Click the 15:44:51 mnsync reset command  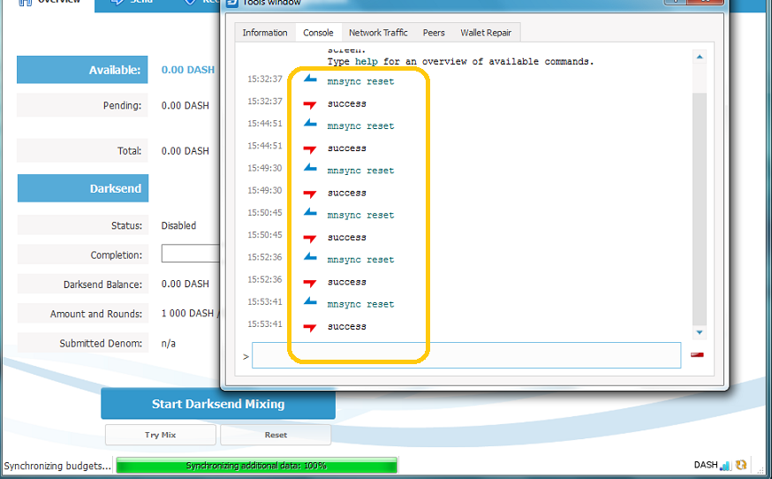pos(360,126)
